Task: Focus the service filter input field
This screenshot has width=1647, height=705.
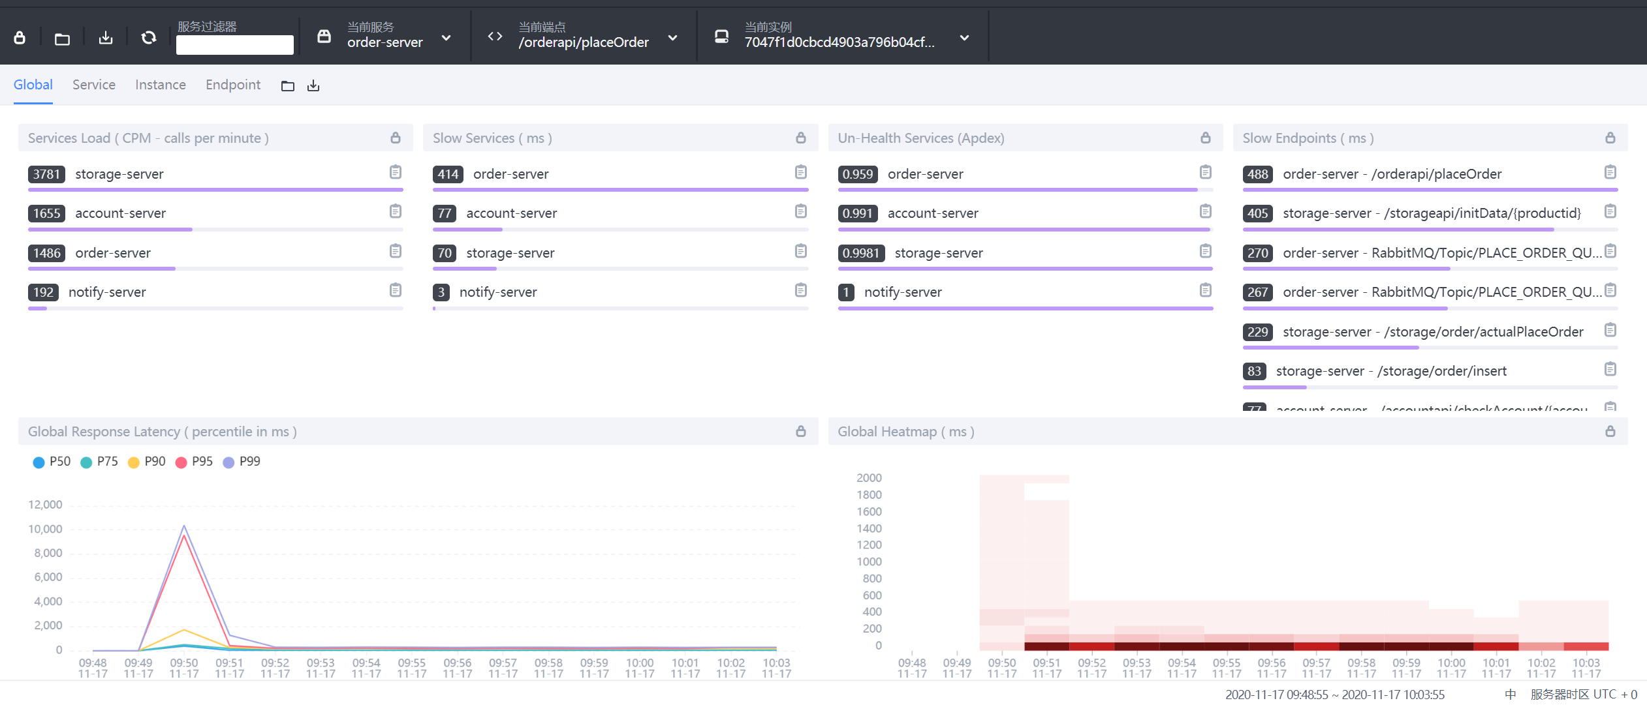Action: click(x=235, y=45)
